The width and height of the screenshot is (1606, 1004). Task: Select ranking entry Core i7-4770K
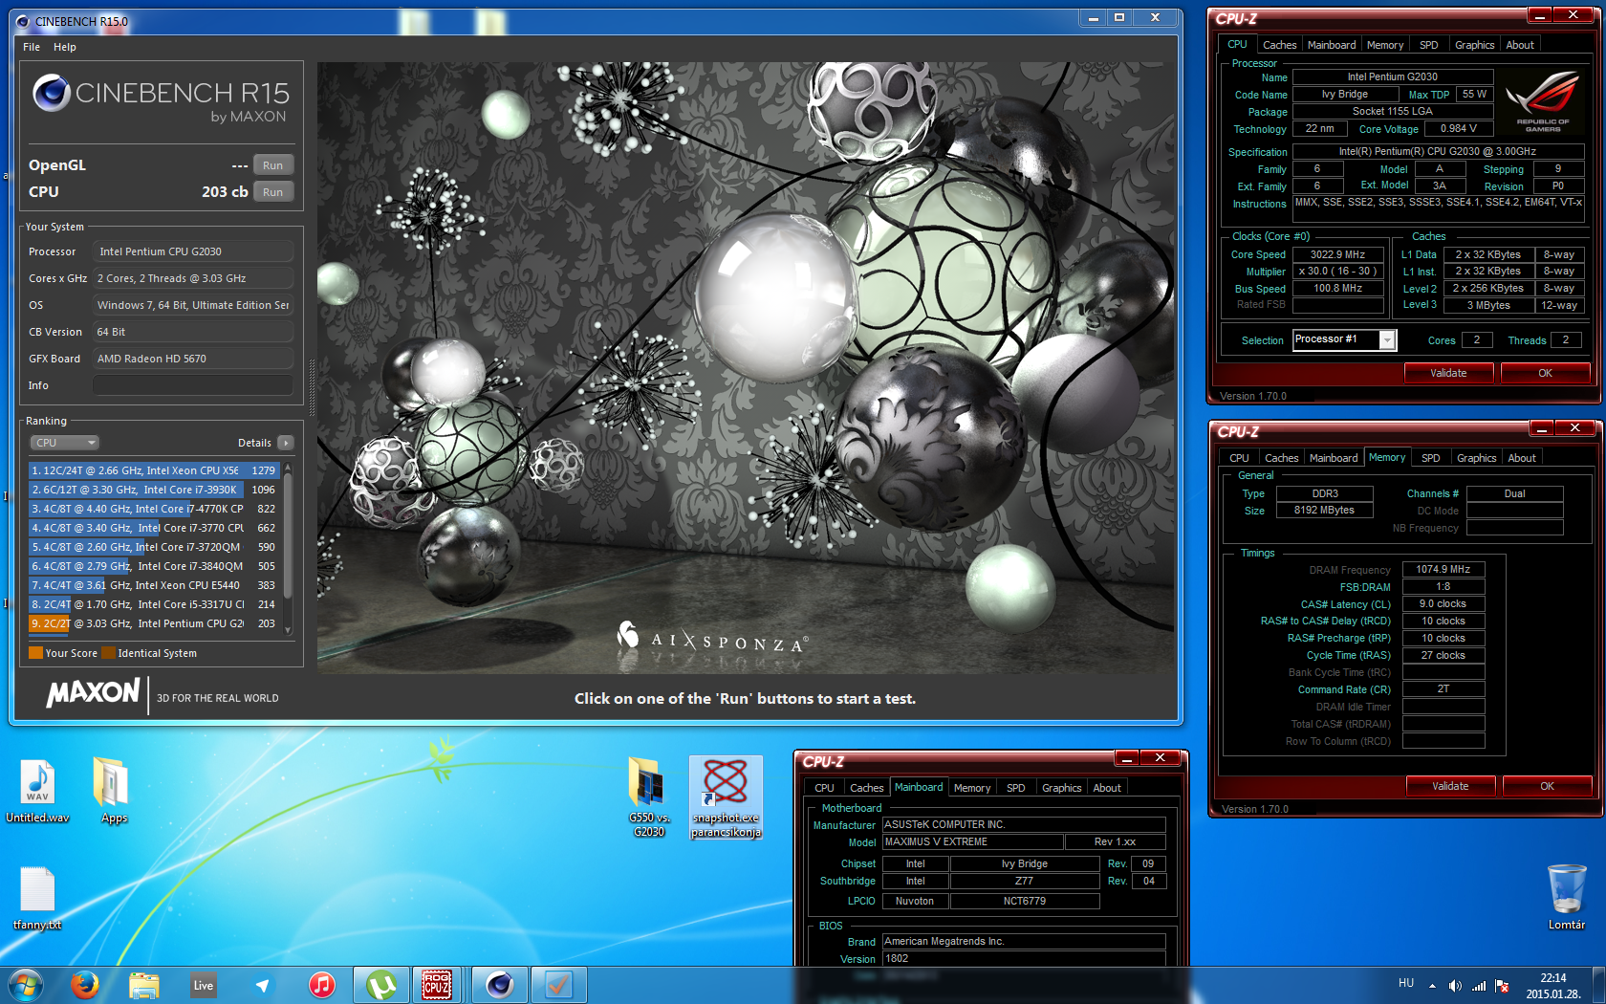tap(154, 509)
